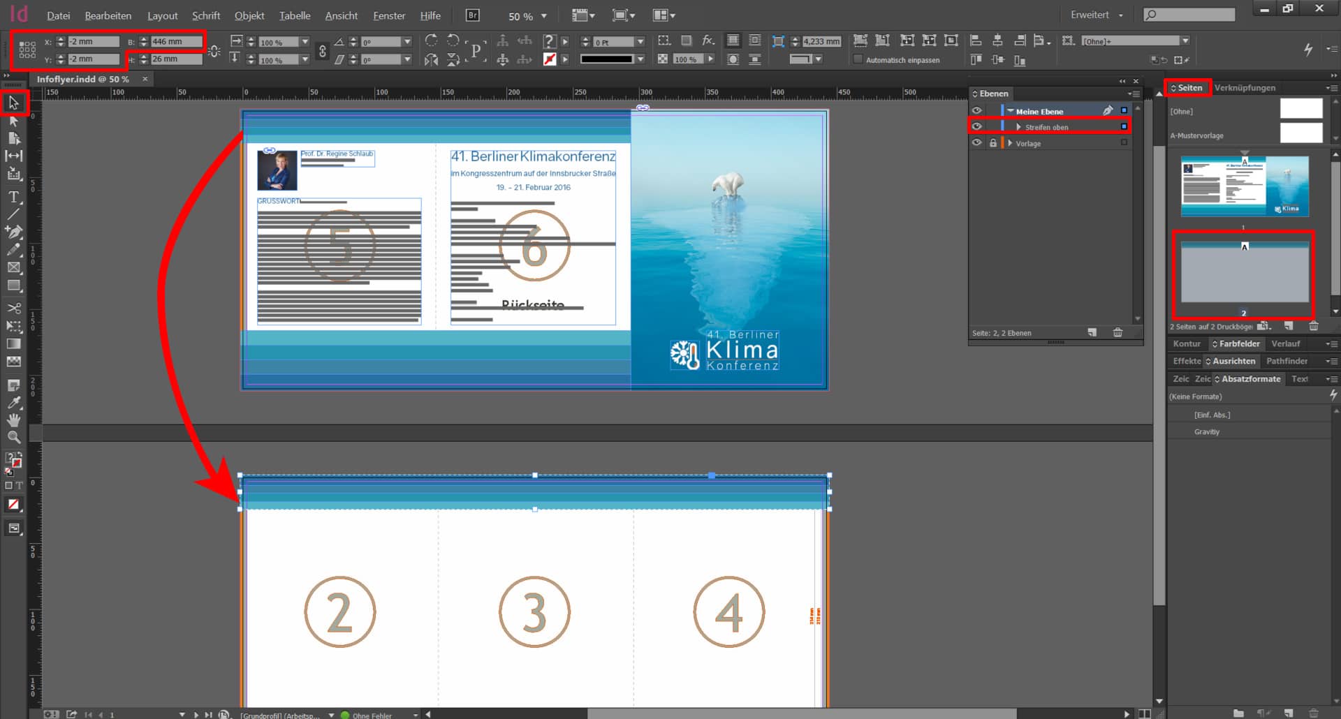Screen dimensions: 1341x719
Task: Select the Eyedropper tool
Action: (13, 403)
